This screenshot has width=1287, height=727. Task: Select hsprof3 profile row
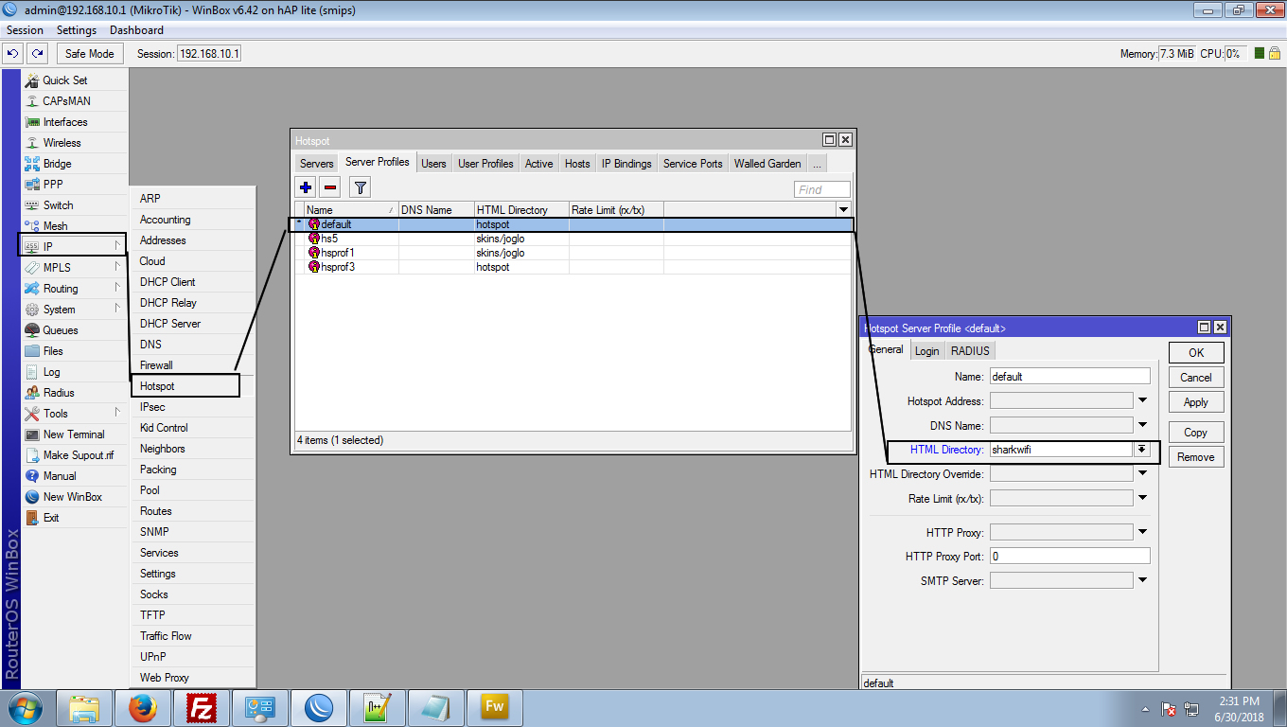573,267
